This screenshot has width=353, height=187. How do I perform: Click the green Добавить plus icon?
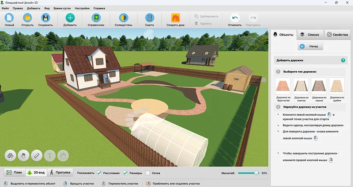[x=70, y=18]
